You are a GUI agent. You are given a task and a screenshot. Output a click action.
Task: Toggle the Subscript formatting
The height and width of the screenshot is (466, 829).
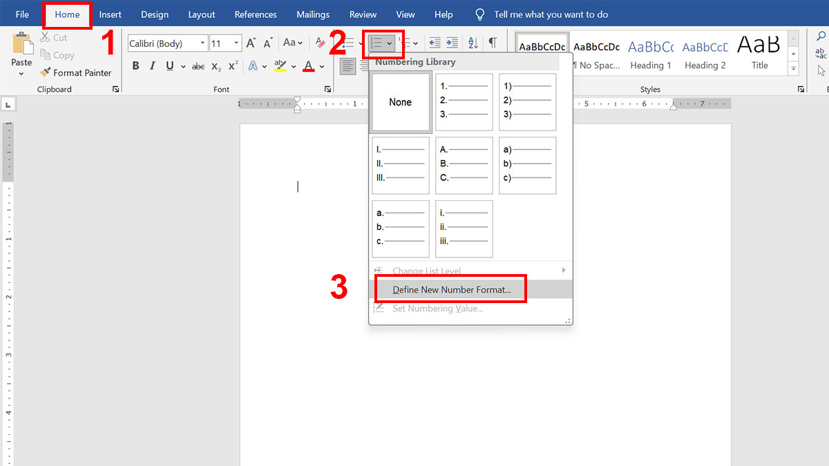[216, 66]
